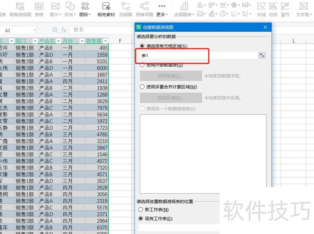Click the range selector icon beside 表1

(262, 56)
